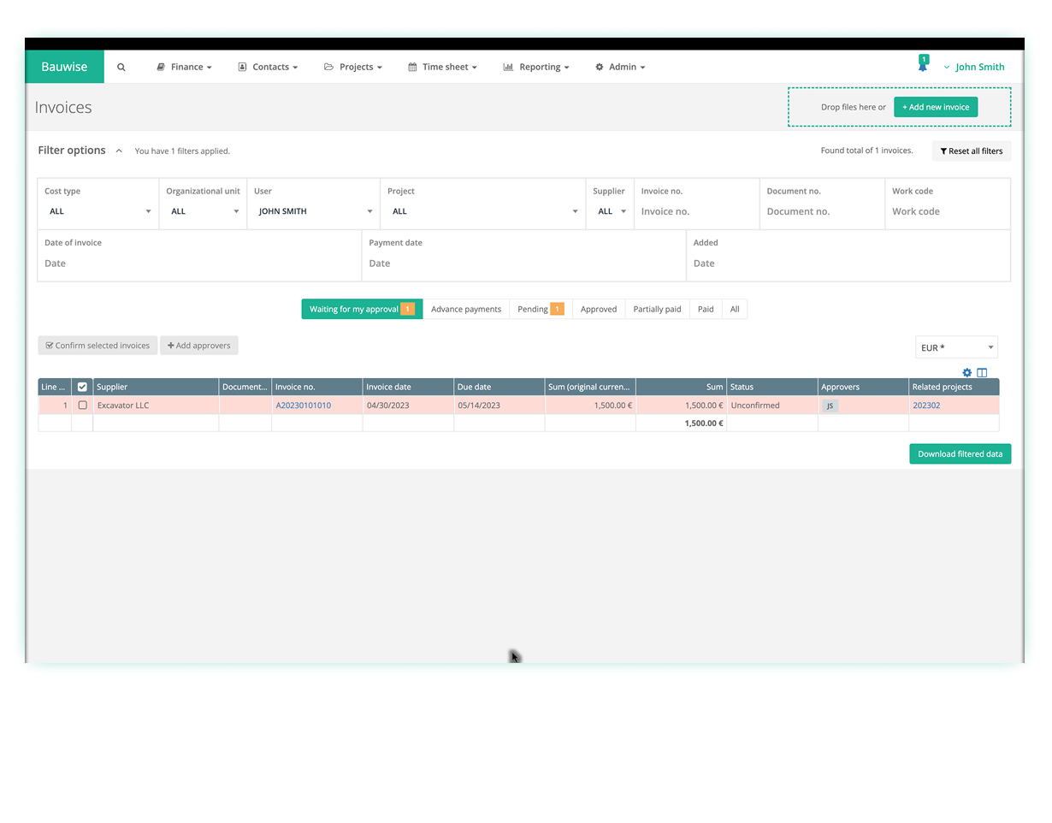Click the notification bell with badge 1
Viewport: 1052px width, 823px height.
[923, 63]
